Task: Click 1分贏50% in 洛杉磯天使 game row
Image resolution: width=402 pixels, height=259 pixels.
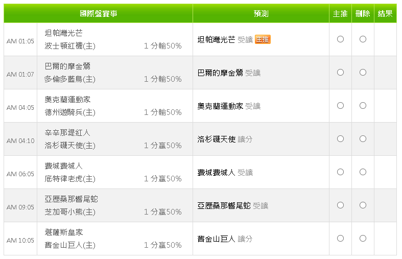Action: coord(163,146)
